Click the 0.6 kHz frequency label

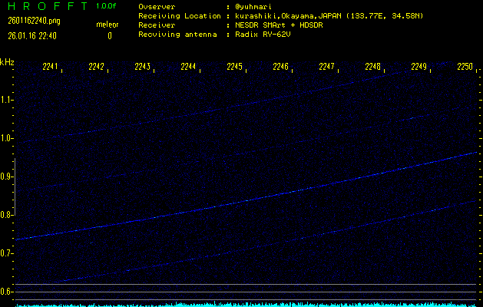tap(7, 292)
